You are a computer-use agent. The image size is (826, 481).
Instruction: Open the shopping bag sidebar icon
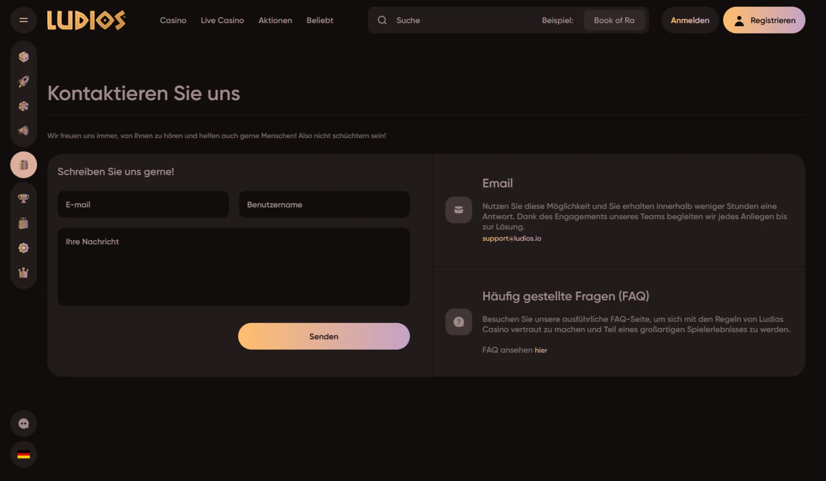tap(24, 223)
